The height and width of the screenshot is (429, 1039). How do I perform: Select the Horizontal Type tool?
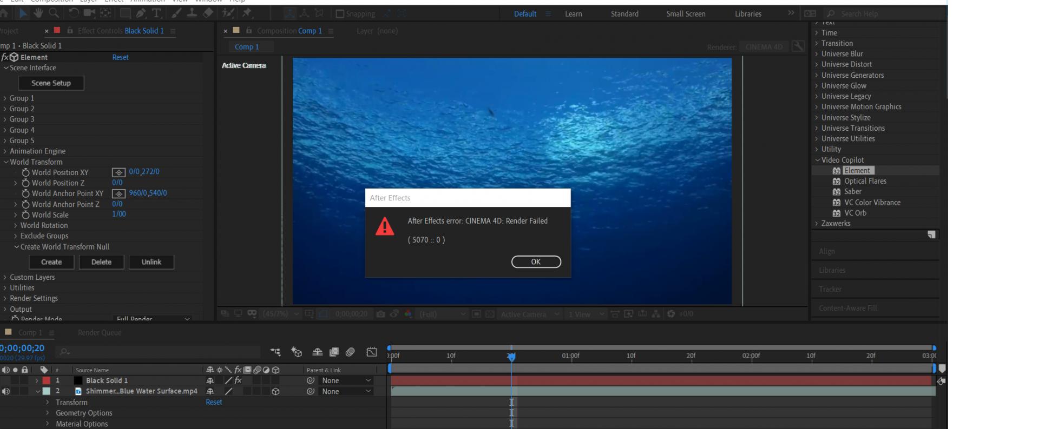(157, 13)
